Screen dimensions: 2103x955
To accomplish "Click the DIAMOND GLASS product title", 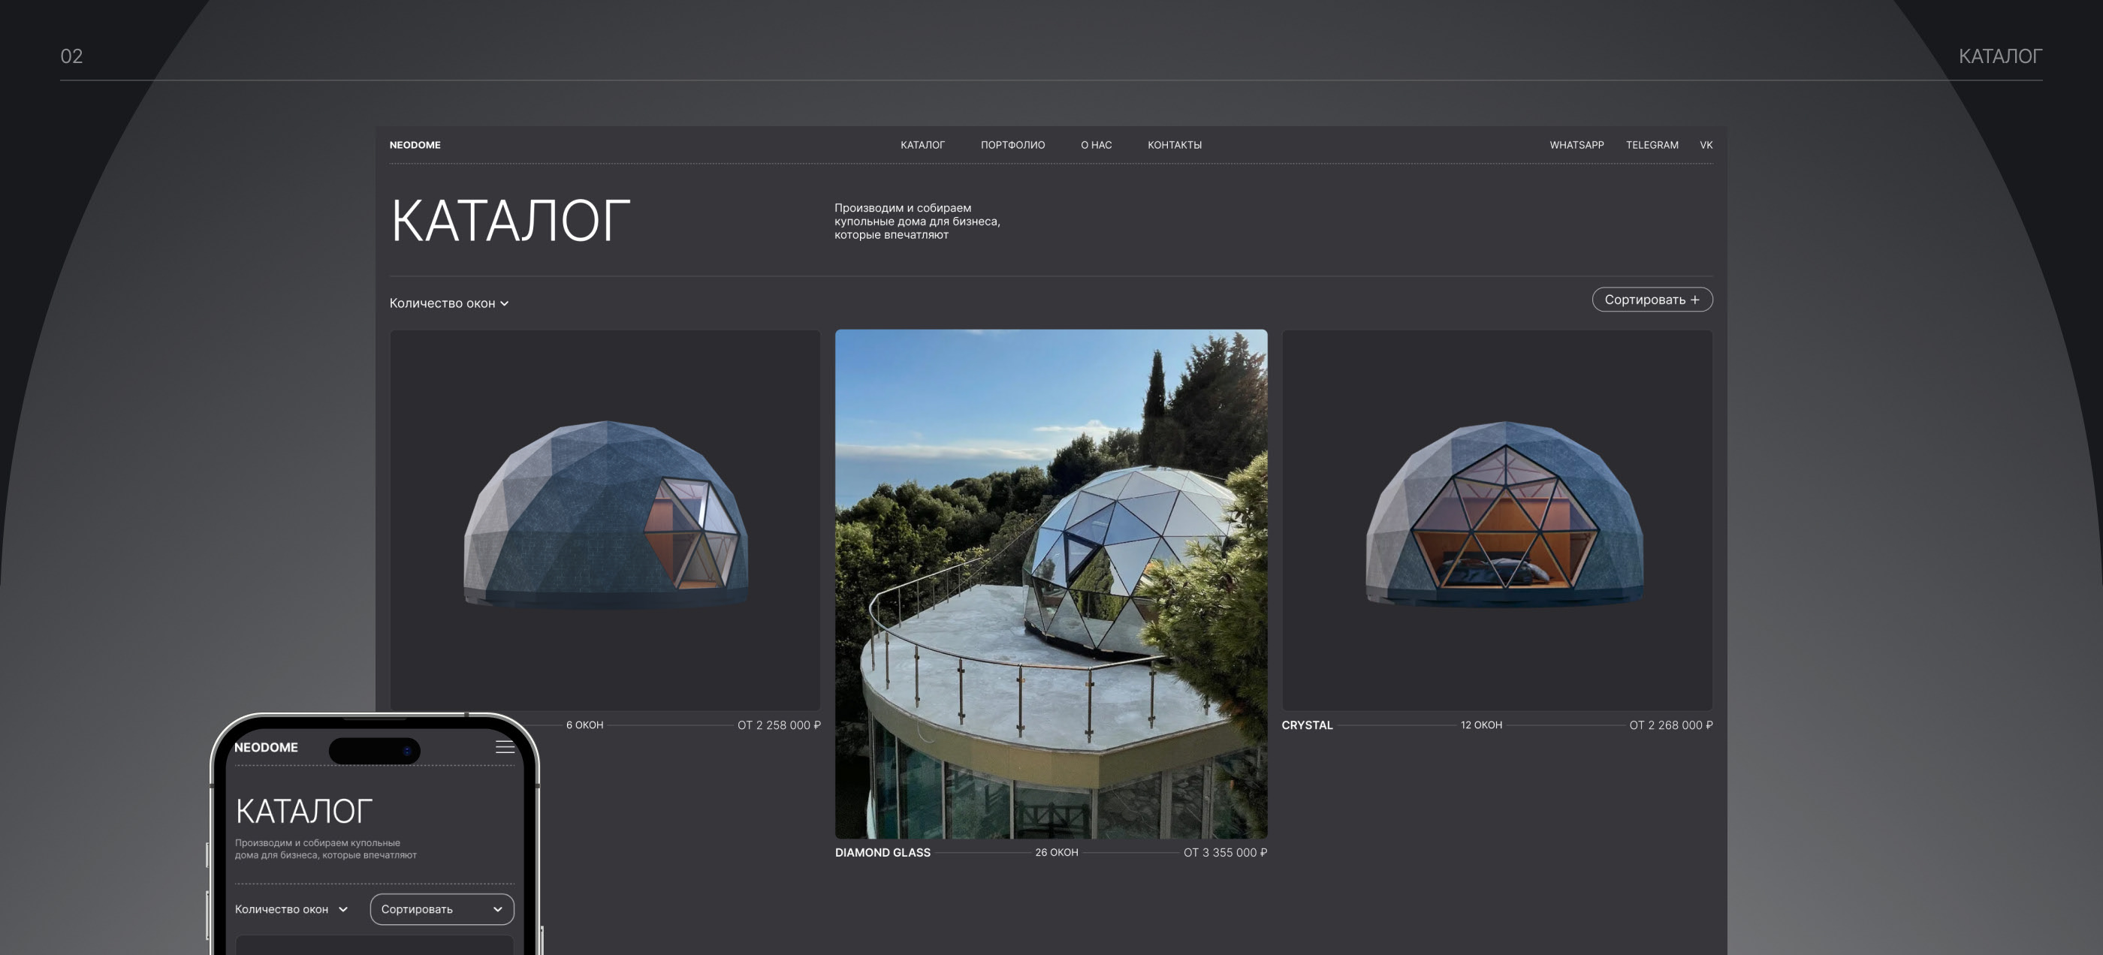I will pos(883,852).
